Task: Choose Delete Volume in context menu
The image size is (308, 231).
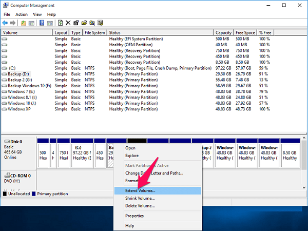Action: coord(140,206)
